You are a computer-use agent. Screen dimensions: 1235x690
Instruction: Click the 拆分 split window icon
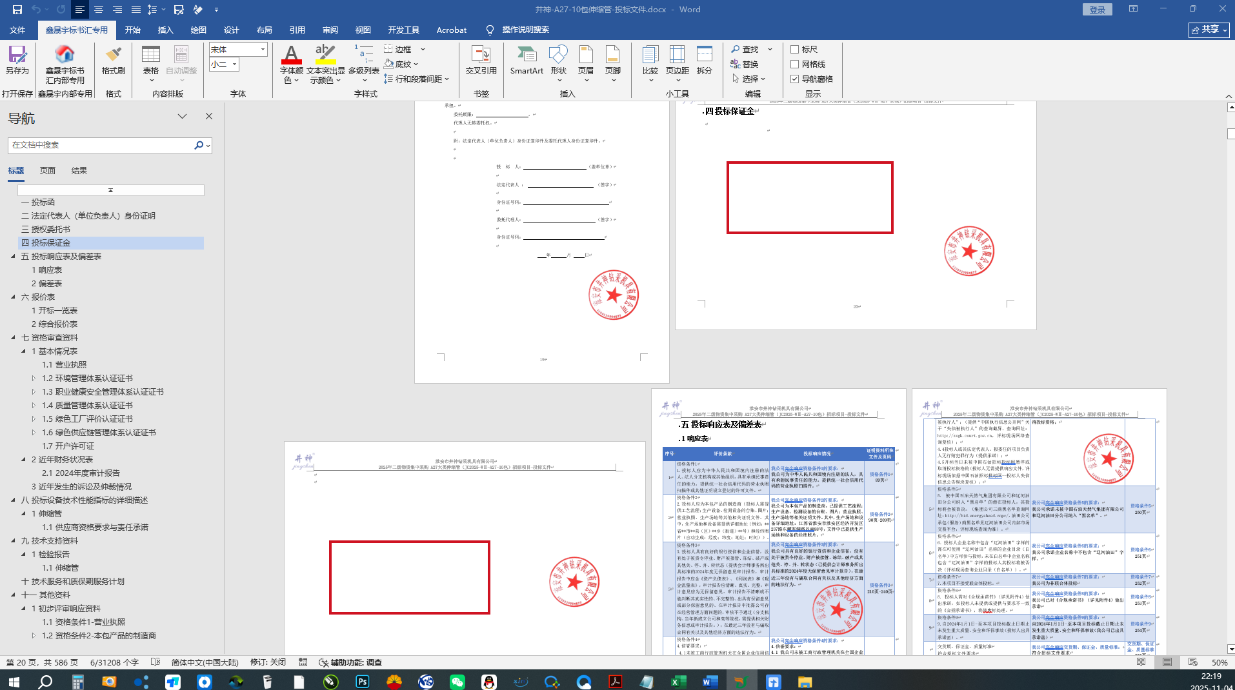pos(705,61)
